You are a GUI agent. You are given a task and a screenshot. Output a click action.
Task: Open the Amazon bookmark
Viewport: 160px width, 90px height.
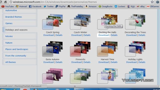pyautogui.click(x=91, y=6)
